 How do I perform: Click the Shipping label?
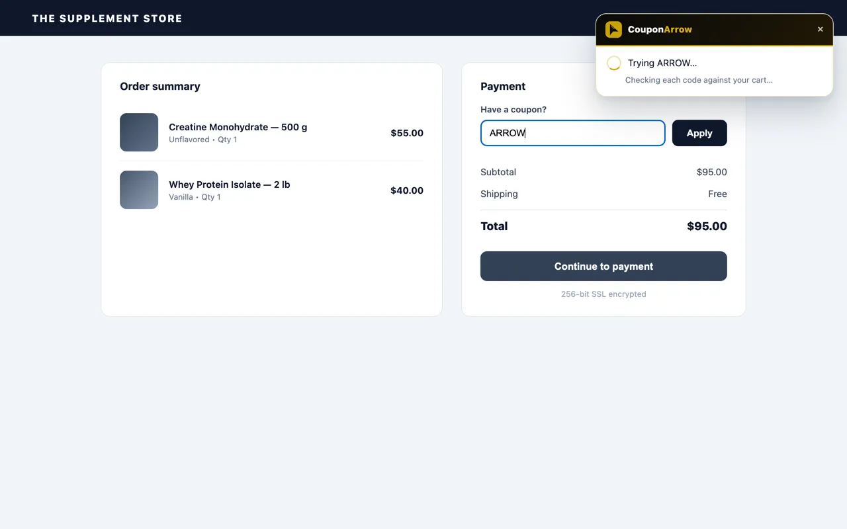point(499,194)
